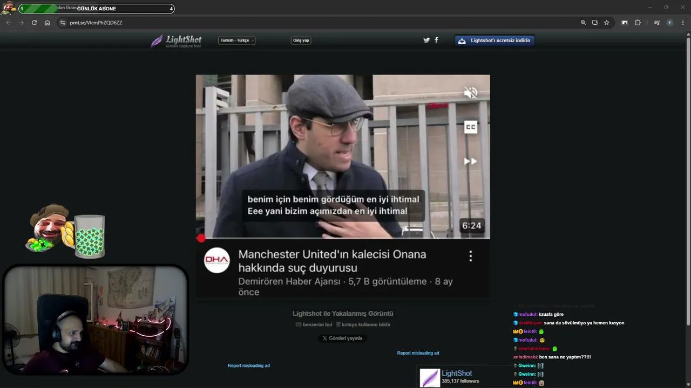Screen dimensions: 691x388
Task: Bookmark this page with the star icon
Action: click(x=607, y=23)
